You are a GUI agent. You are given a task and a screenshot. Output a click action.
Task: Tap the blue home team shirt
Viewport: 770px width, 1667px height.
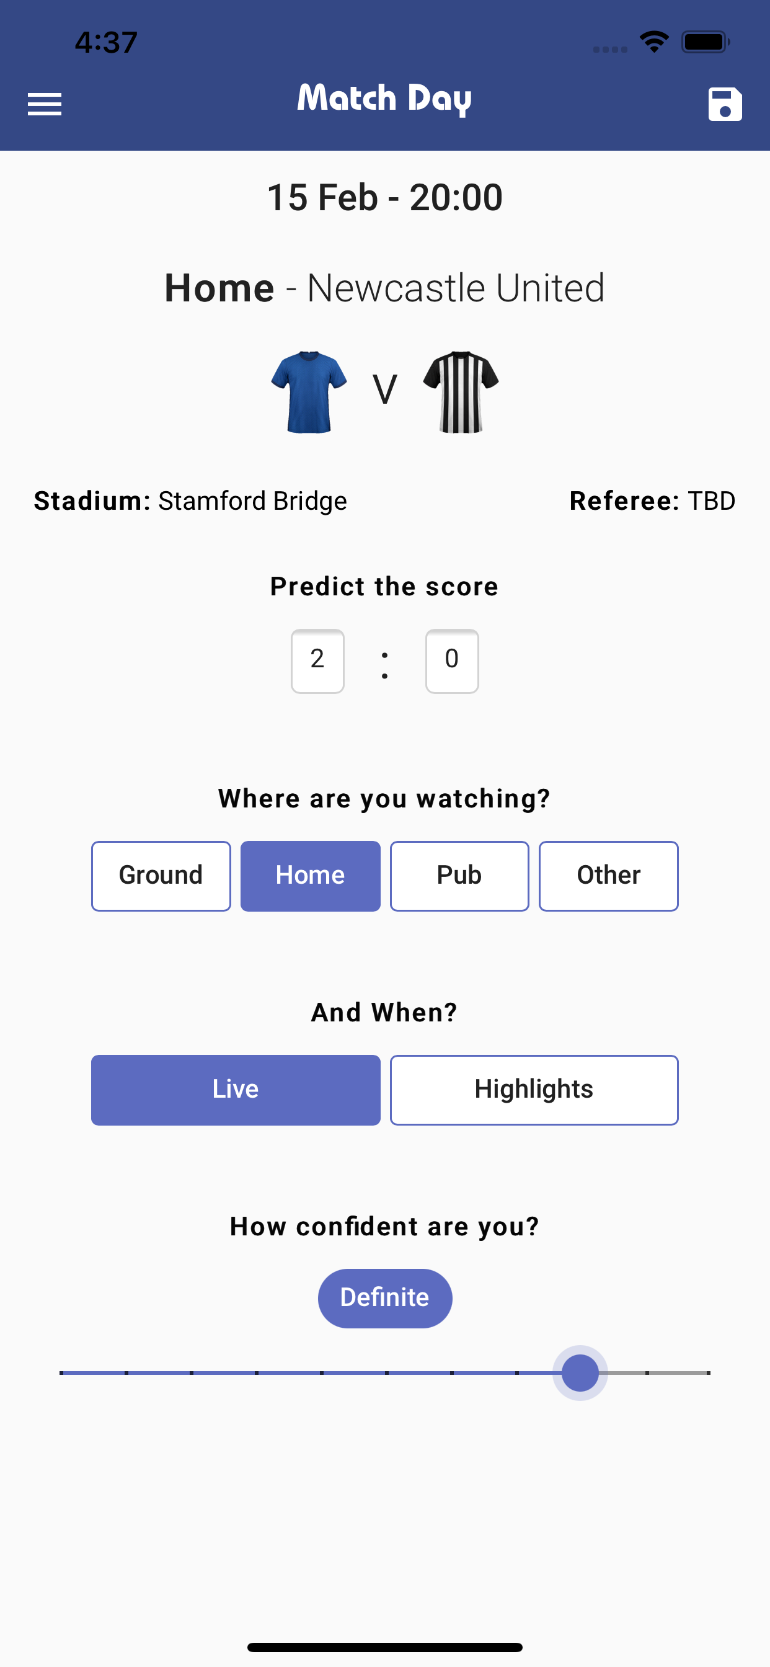tap(309, 391)
